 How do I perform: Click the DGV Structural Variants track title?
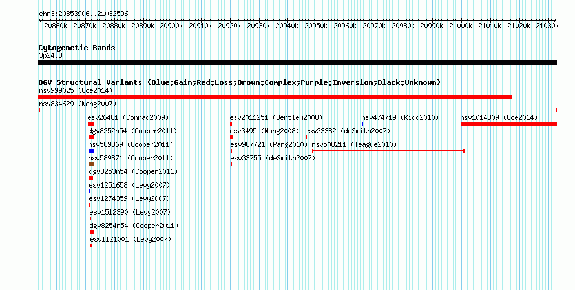coord(240,82)
